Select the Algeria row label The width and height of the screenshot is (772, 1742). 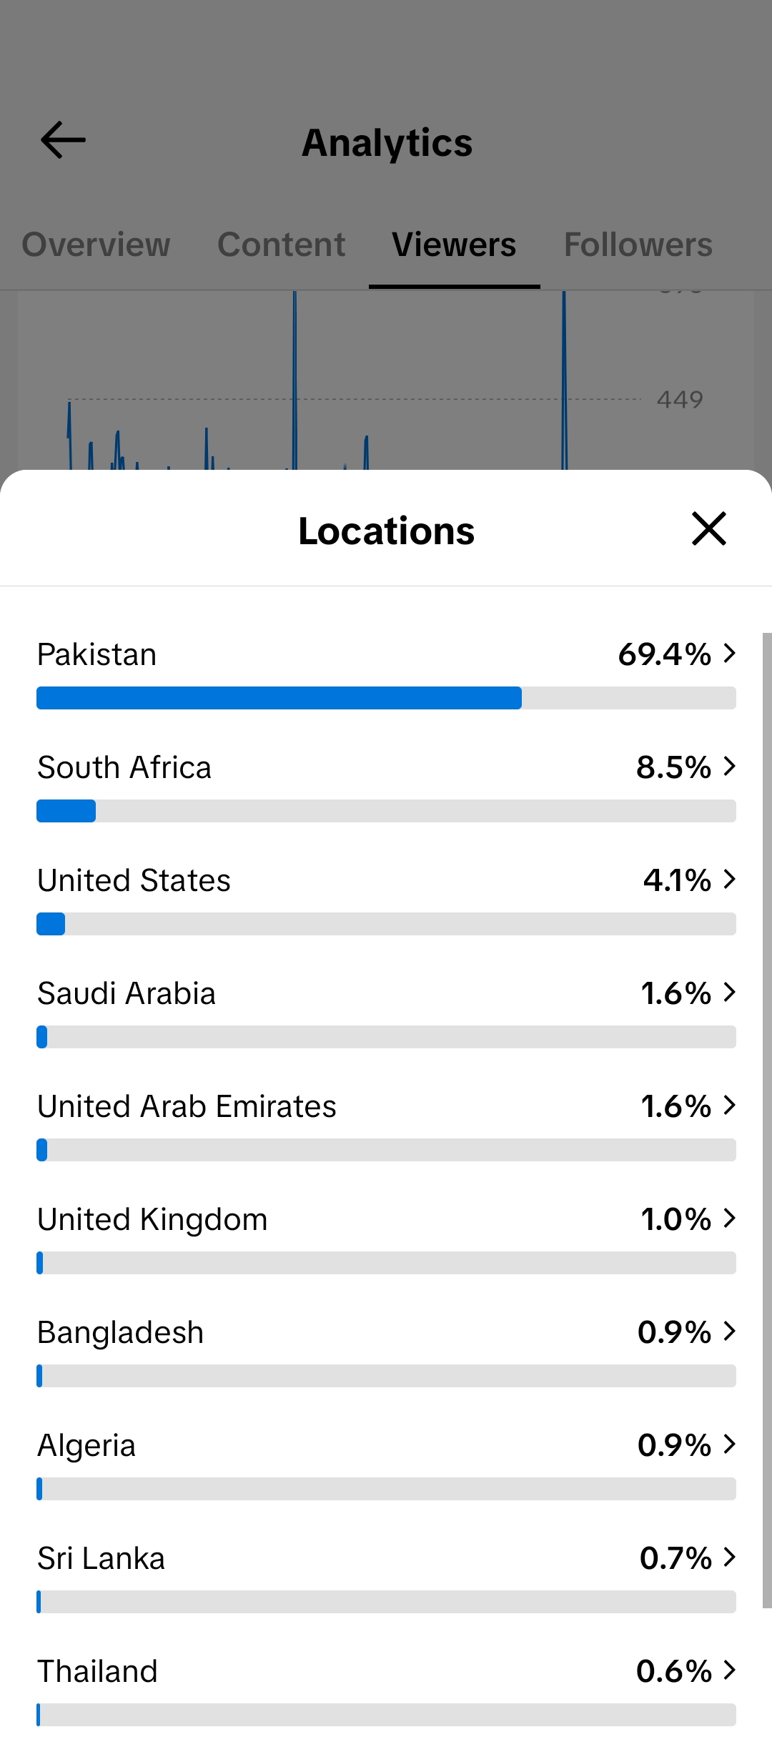click(86, 1446)
